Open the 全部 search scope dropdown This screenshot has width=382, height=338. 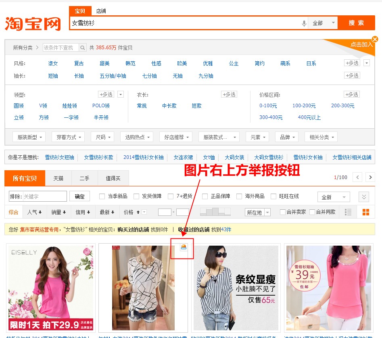[322, 23]
